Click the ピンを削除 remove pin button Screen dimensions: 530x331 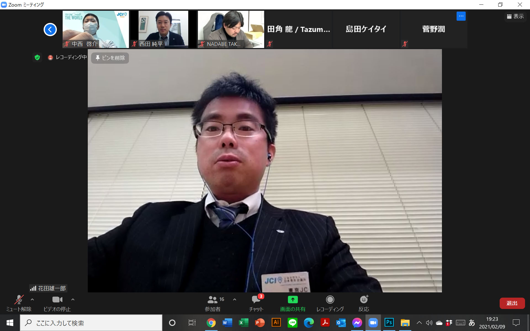(x=110, y=58)
